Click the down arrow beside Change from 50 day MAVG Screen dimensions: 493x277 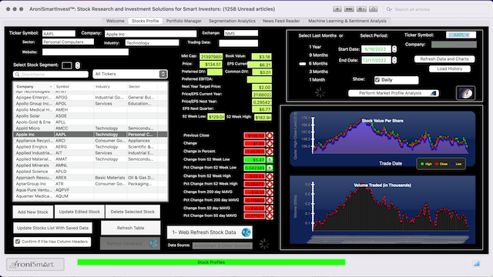[270, 209]
